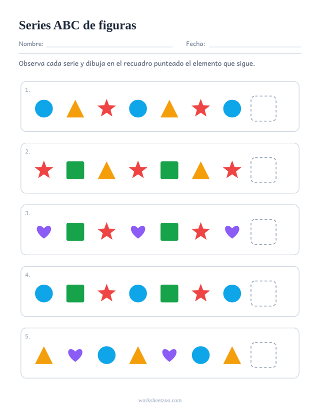Click the first red star in series 1
This screenshot has width=320, height=414.
click(107, 108)
